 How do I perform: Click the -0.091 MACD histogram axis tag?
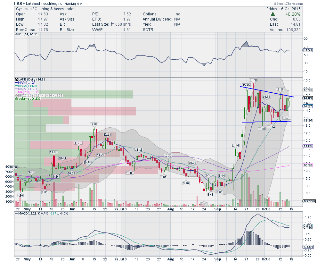[x=308, y=247]
